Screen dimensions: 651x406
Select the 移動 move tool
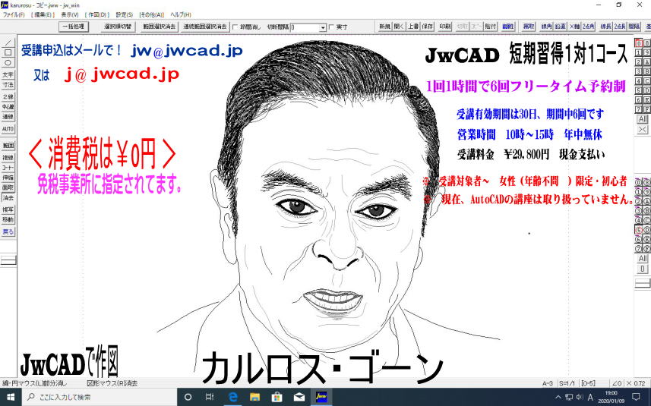pos(8,219)
